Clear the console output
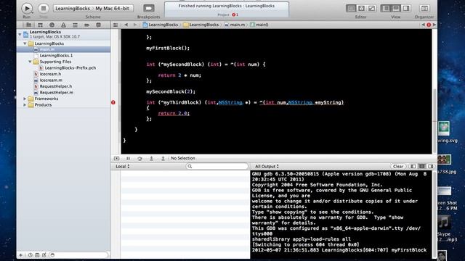The image size is (465, 261). click(398, 167)
